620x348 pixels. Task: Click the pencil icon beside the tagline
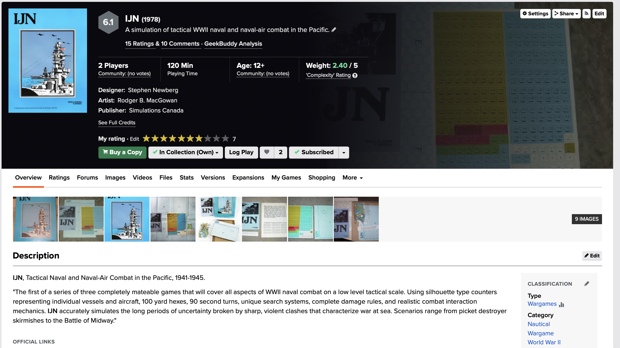(334, 30)
